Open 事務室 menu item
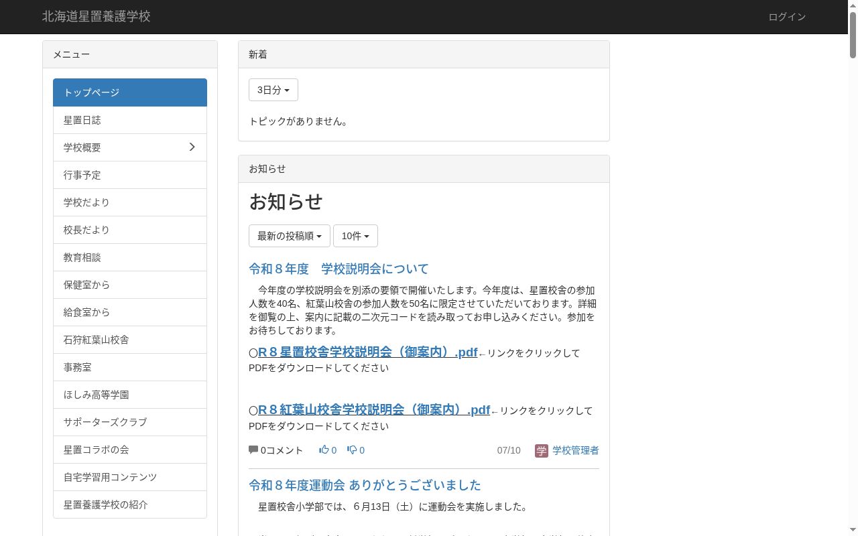 coord(130,367)
